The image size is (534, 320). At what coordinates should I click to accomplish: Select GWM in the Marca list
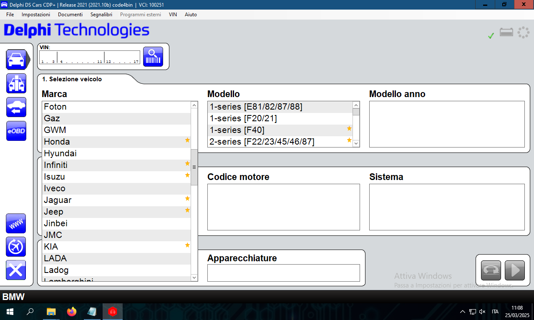tap(116, 130)
